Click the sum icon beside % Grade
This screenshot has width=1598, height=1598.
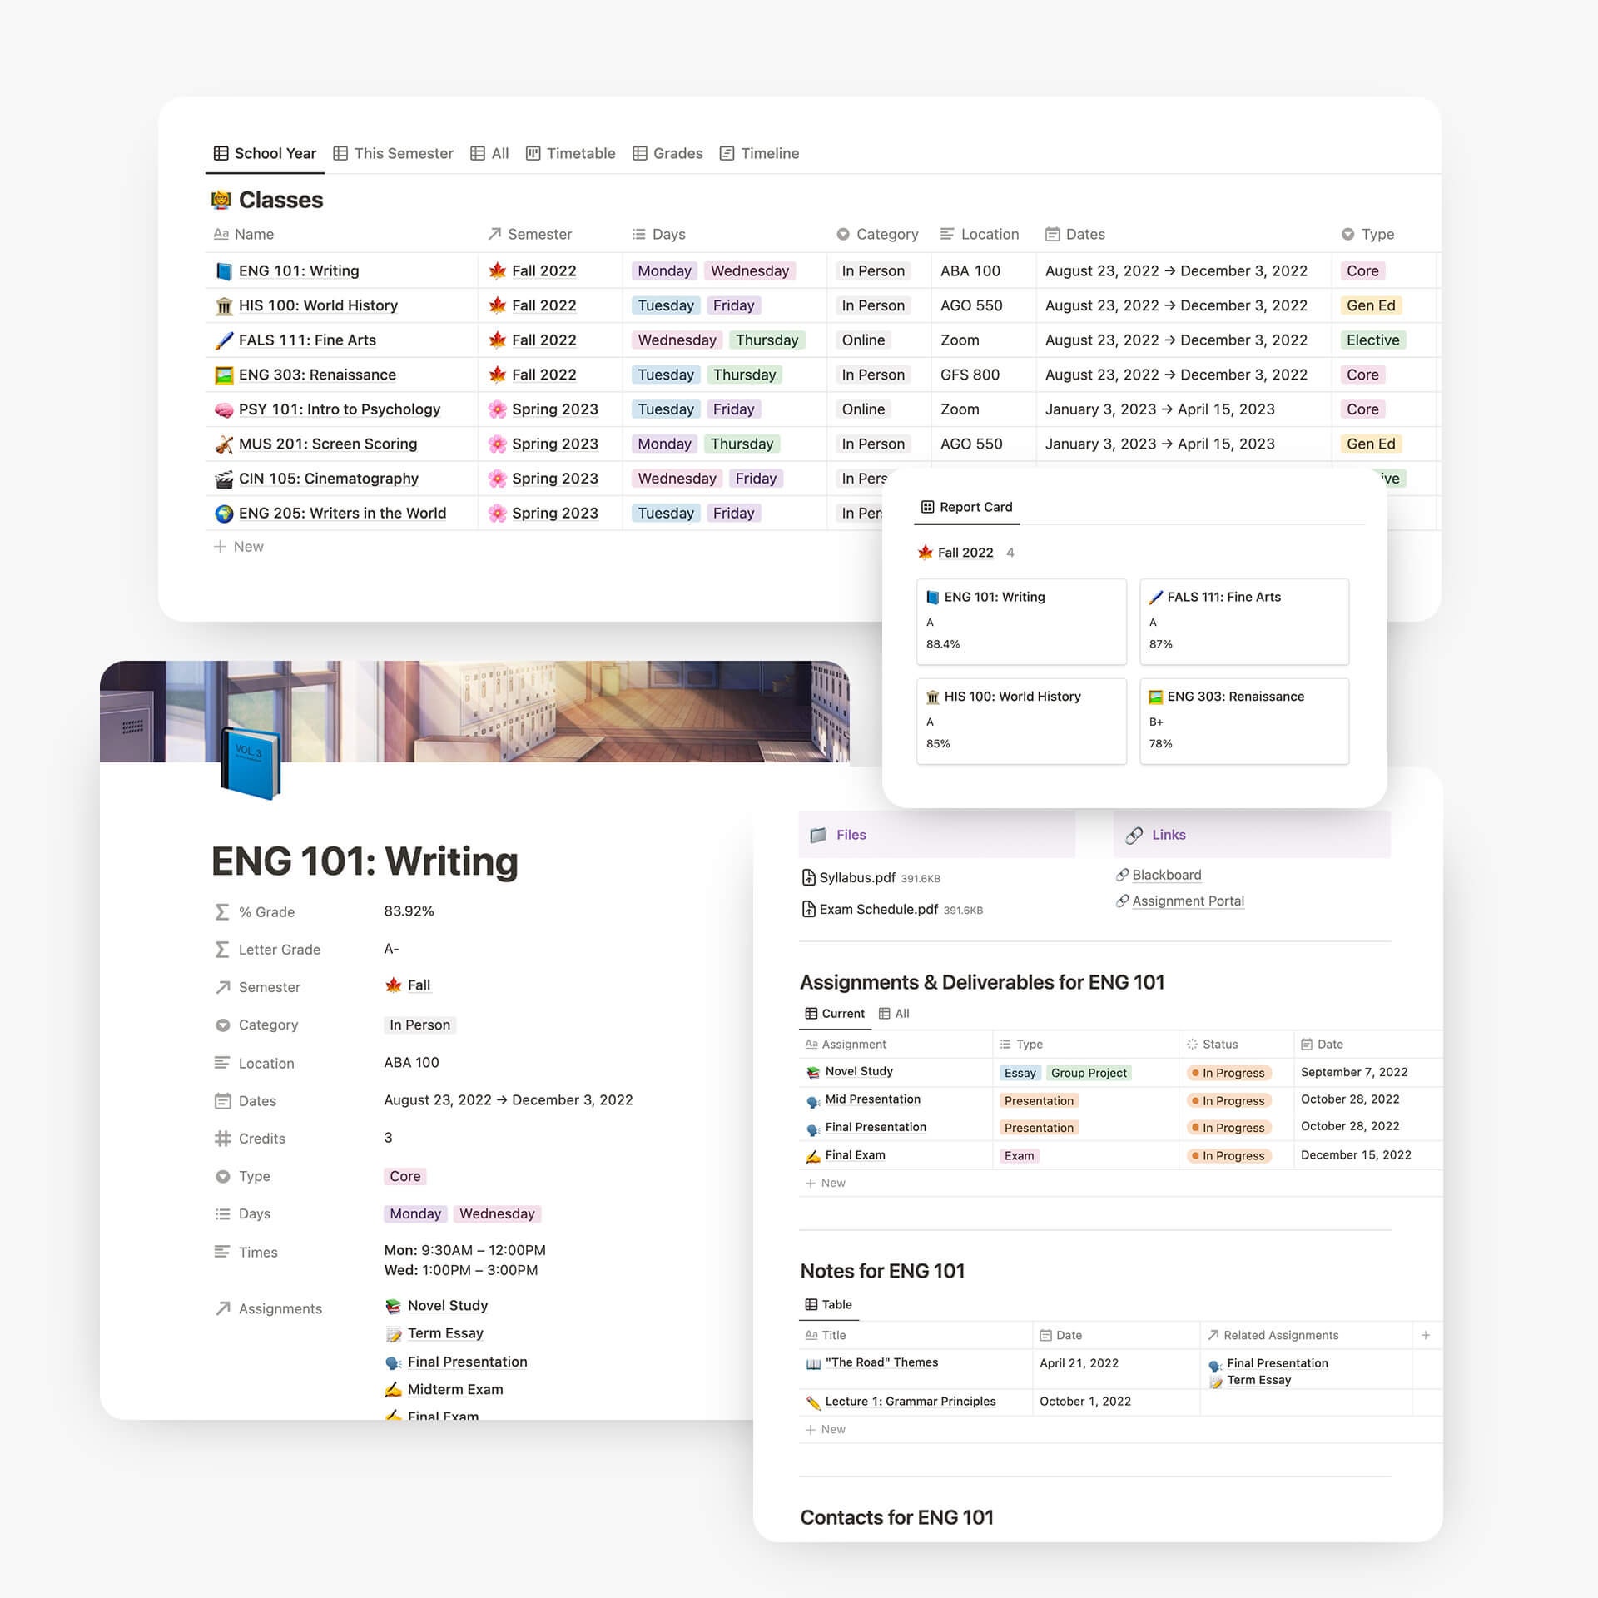coord(222,911)
